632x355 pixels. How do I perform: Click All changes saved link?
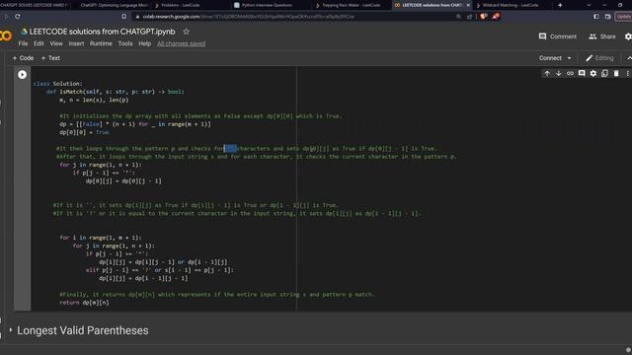tap(181, 43)
